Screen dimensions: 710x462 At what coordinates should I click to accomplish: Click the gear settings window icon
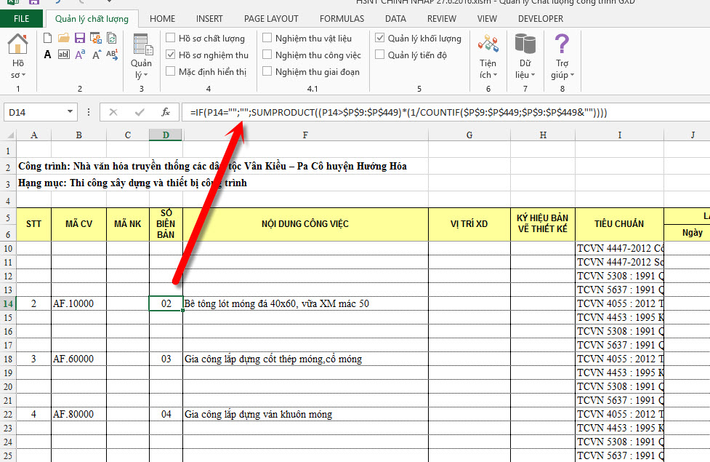tap(95, 38)
